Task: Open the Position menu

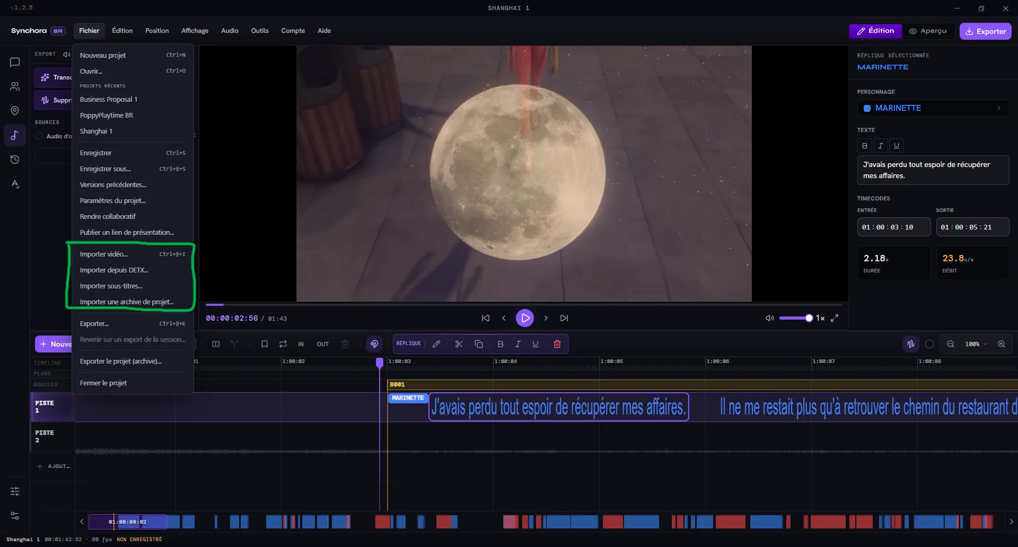Action: coord(157,31)
